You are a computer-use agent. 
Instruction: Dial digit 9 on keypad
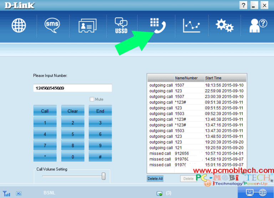(x=100, y=145)
